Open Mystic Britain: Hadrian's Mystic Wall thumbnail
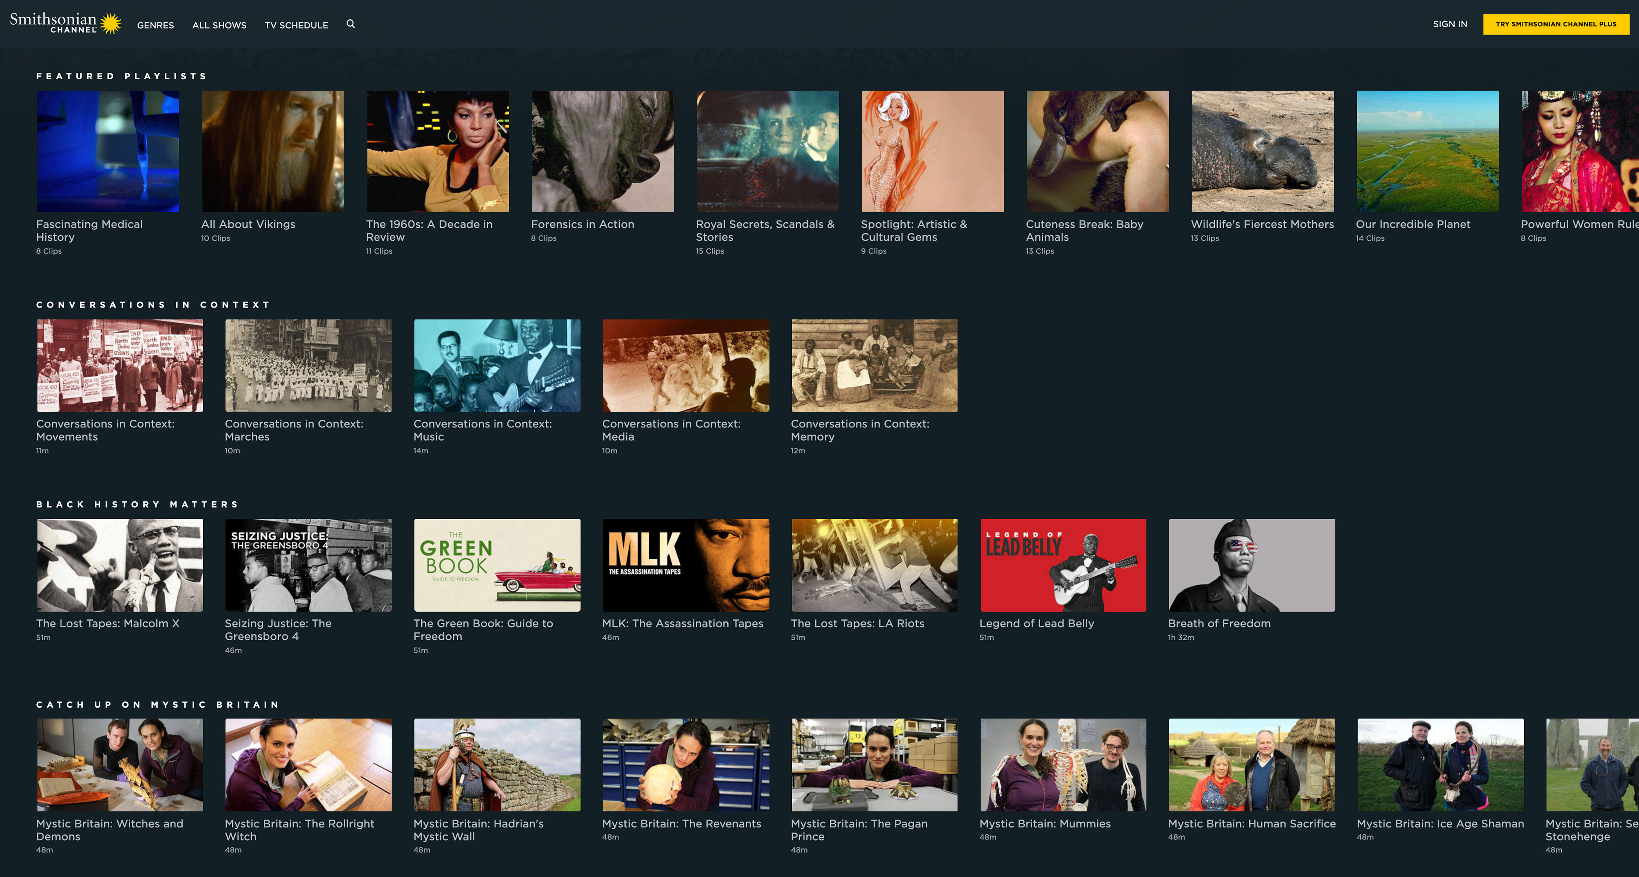Screen dimensions: 1639x877 [498, 765]
